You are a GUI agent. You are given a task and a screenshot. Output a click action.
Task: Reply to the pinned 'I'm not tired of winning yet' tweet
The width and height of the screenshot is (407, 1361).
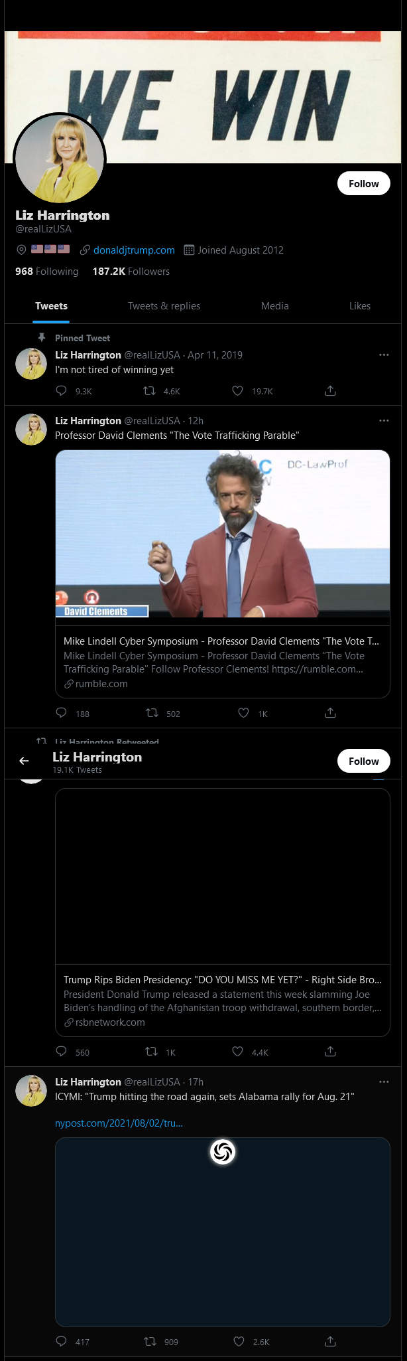point(62,391)
